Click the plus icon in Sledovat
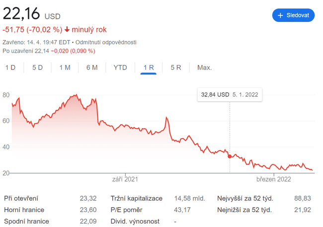323x227 pixels. pos(280,15)
